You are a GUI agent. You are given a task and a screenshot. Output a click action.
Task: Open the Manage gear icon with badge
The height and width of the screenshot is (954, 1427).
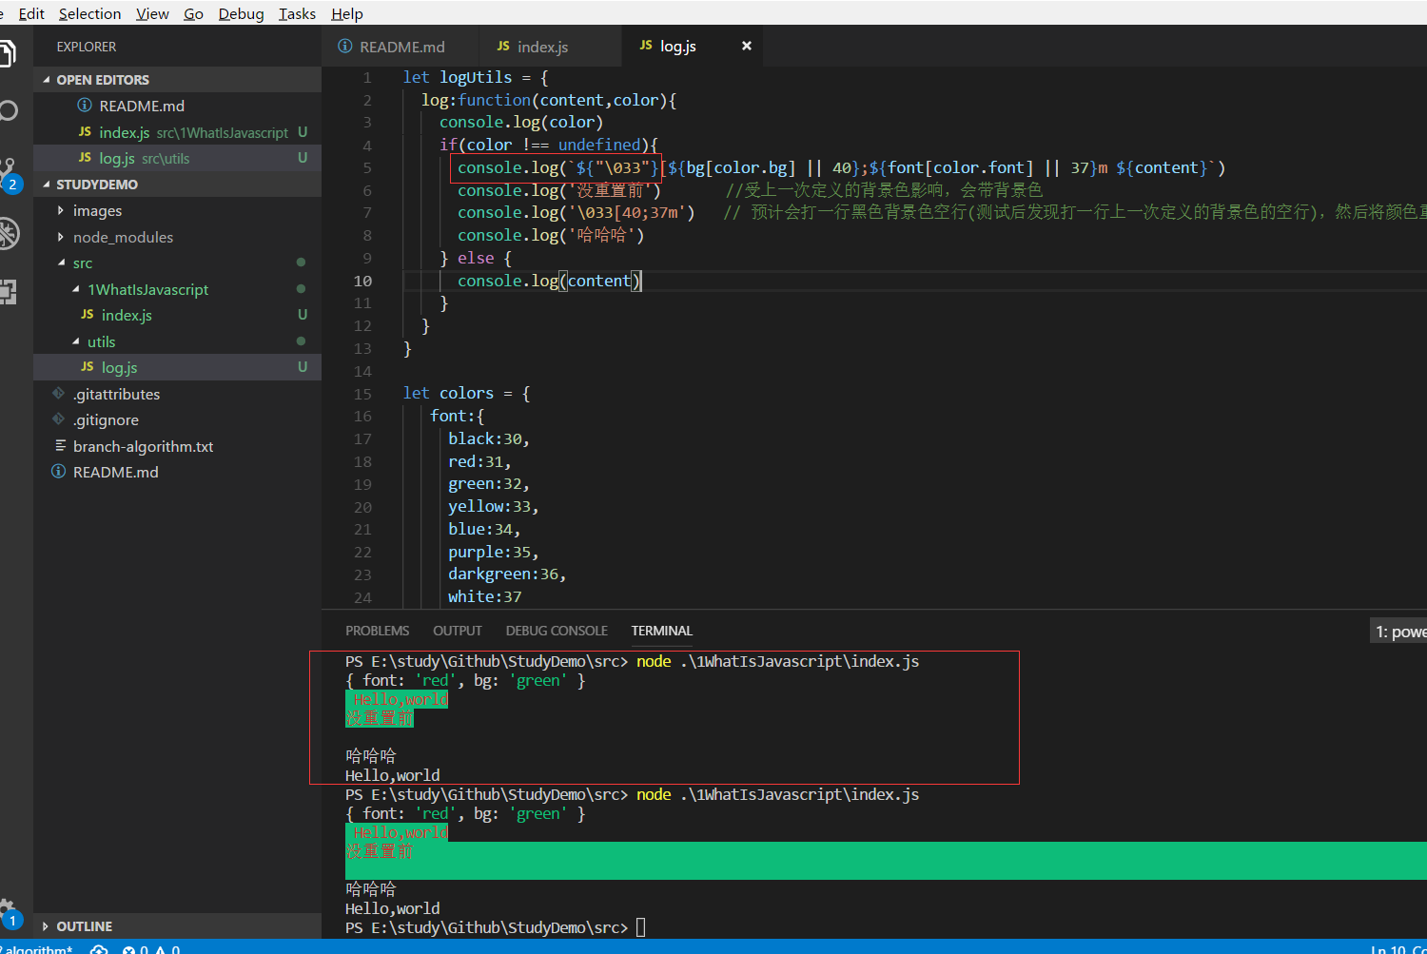(x=8, y=913)
